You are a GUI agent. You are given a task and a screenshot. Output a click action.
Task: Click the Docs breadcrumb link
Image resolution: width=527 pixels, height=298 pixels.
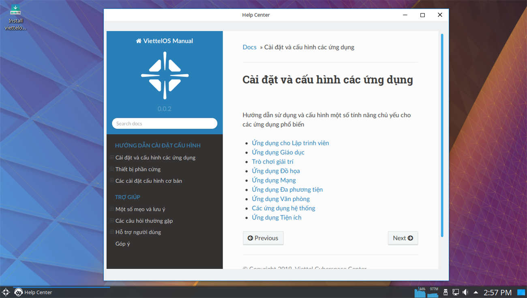pyautogui.click(x=249, y=47)
